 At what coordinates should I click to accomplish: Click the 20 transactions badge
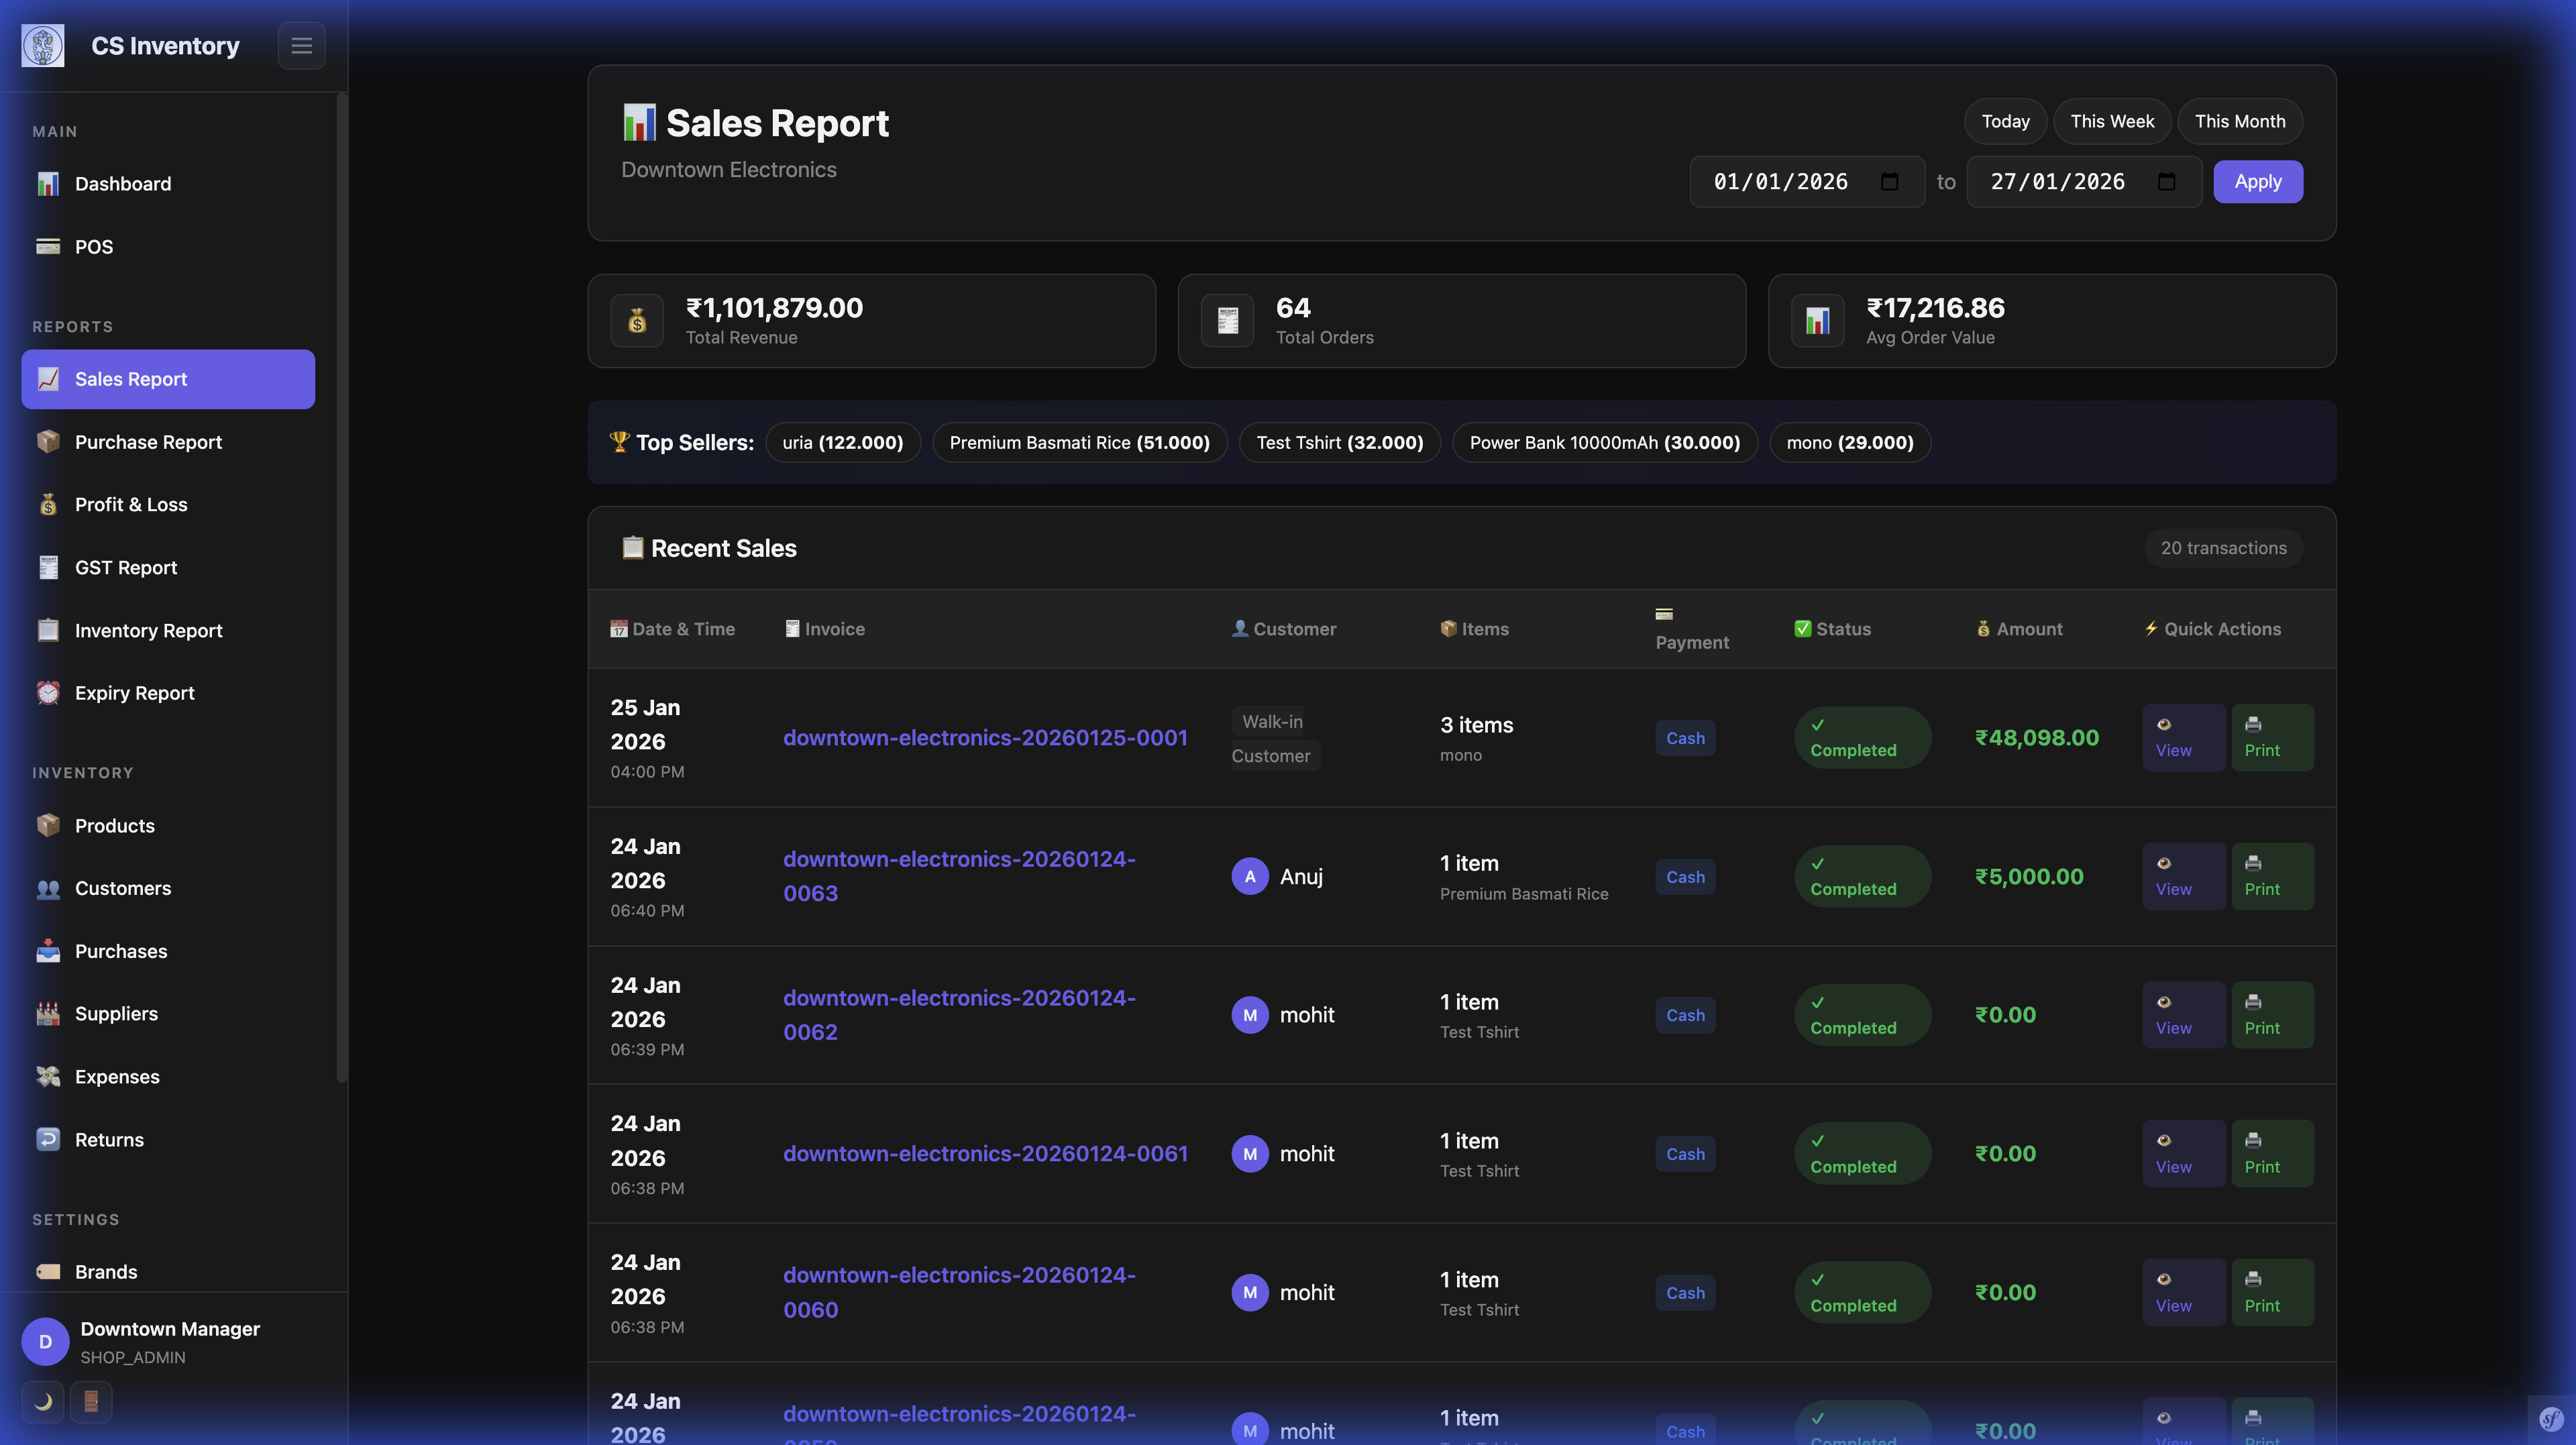2223,548
